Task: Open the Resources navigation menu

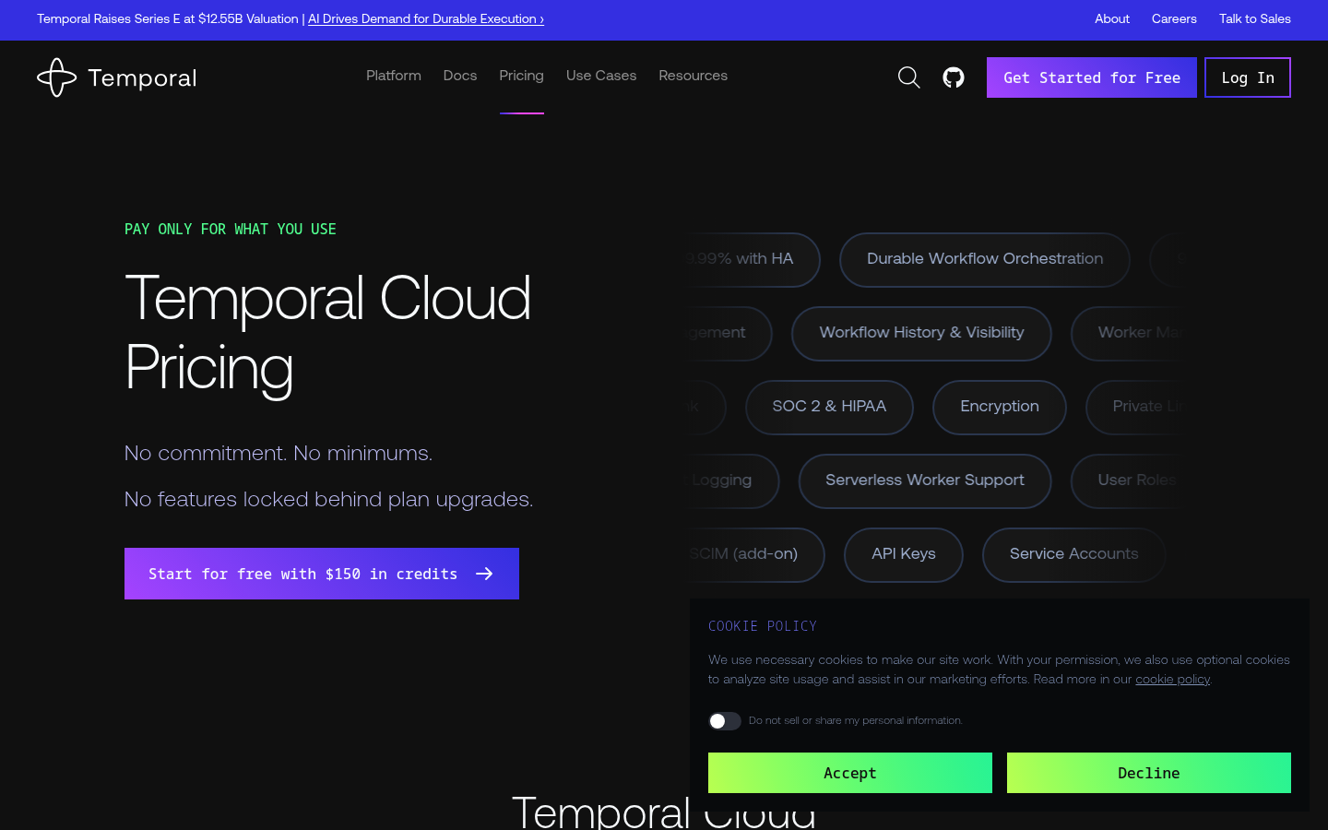Action: pyautogui.click(x=694, y=76)
